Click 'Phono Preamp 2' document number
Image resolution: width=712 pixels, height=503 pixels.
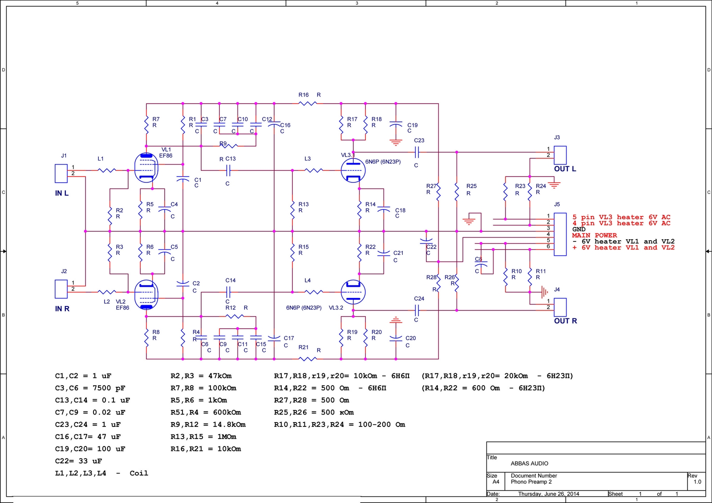(531, 482)
